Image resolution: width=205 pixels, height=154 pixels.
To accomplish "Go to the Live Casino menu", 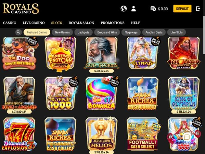I will (34, 23).
